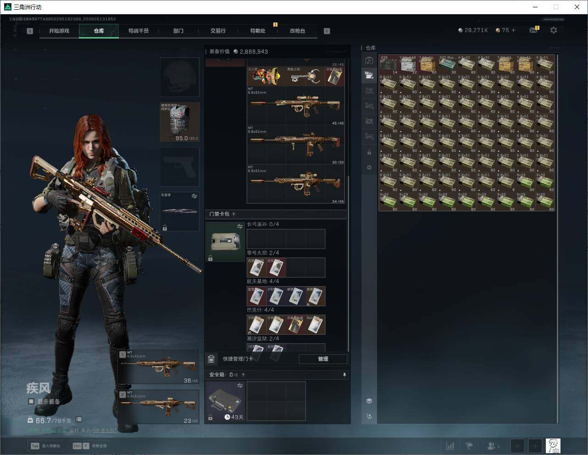
Task: Open the 特勤处 tab
Action: coord(258,31)
